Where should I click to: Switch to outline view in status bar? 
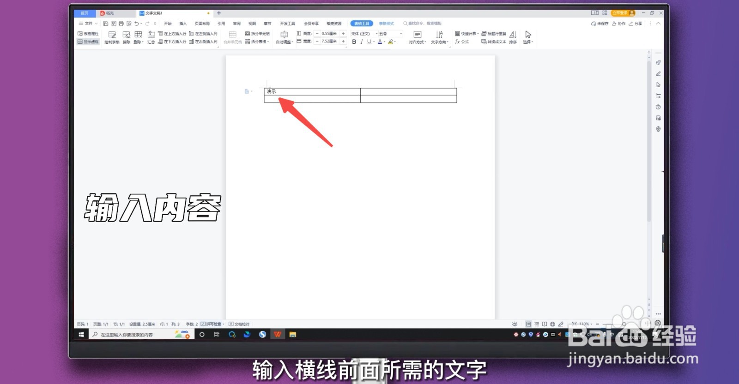click(537, 324)
